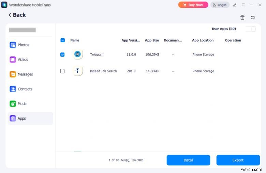Click Telegram's Phone Storage location
The height and width of the screenshot is (173, 266).
[x=203, y=55]
